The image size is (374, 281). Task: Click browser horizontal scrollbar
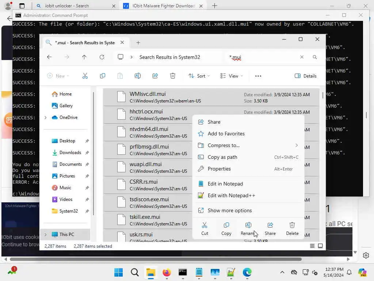156,259
